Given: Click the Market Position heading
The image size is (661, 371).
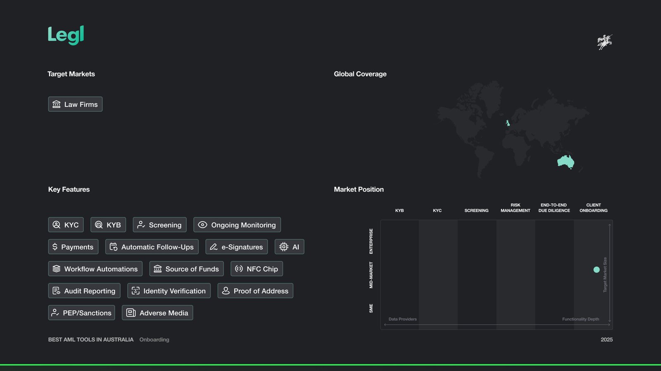Looking at the screenshot, I should coord(359,189).
